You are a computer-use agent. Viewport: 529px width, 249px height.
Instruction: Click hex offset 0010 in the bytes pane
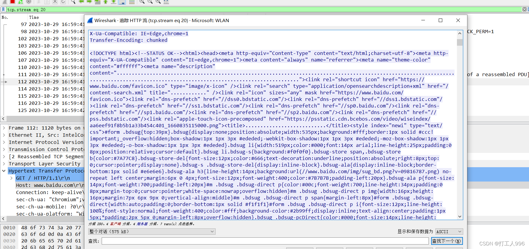pos(9,228)
